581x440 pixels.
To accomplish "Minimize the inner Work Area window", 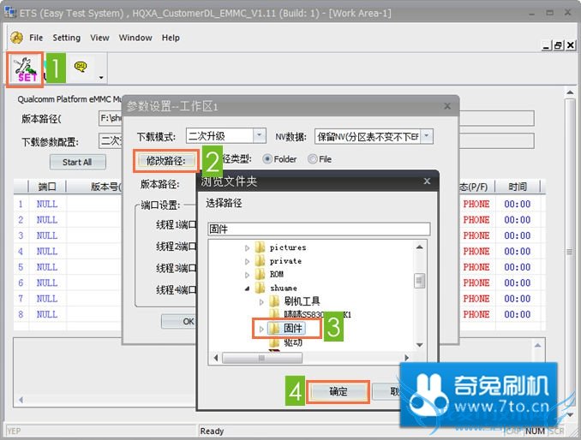I will [x=546, y=45].
